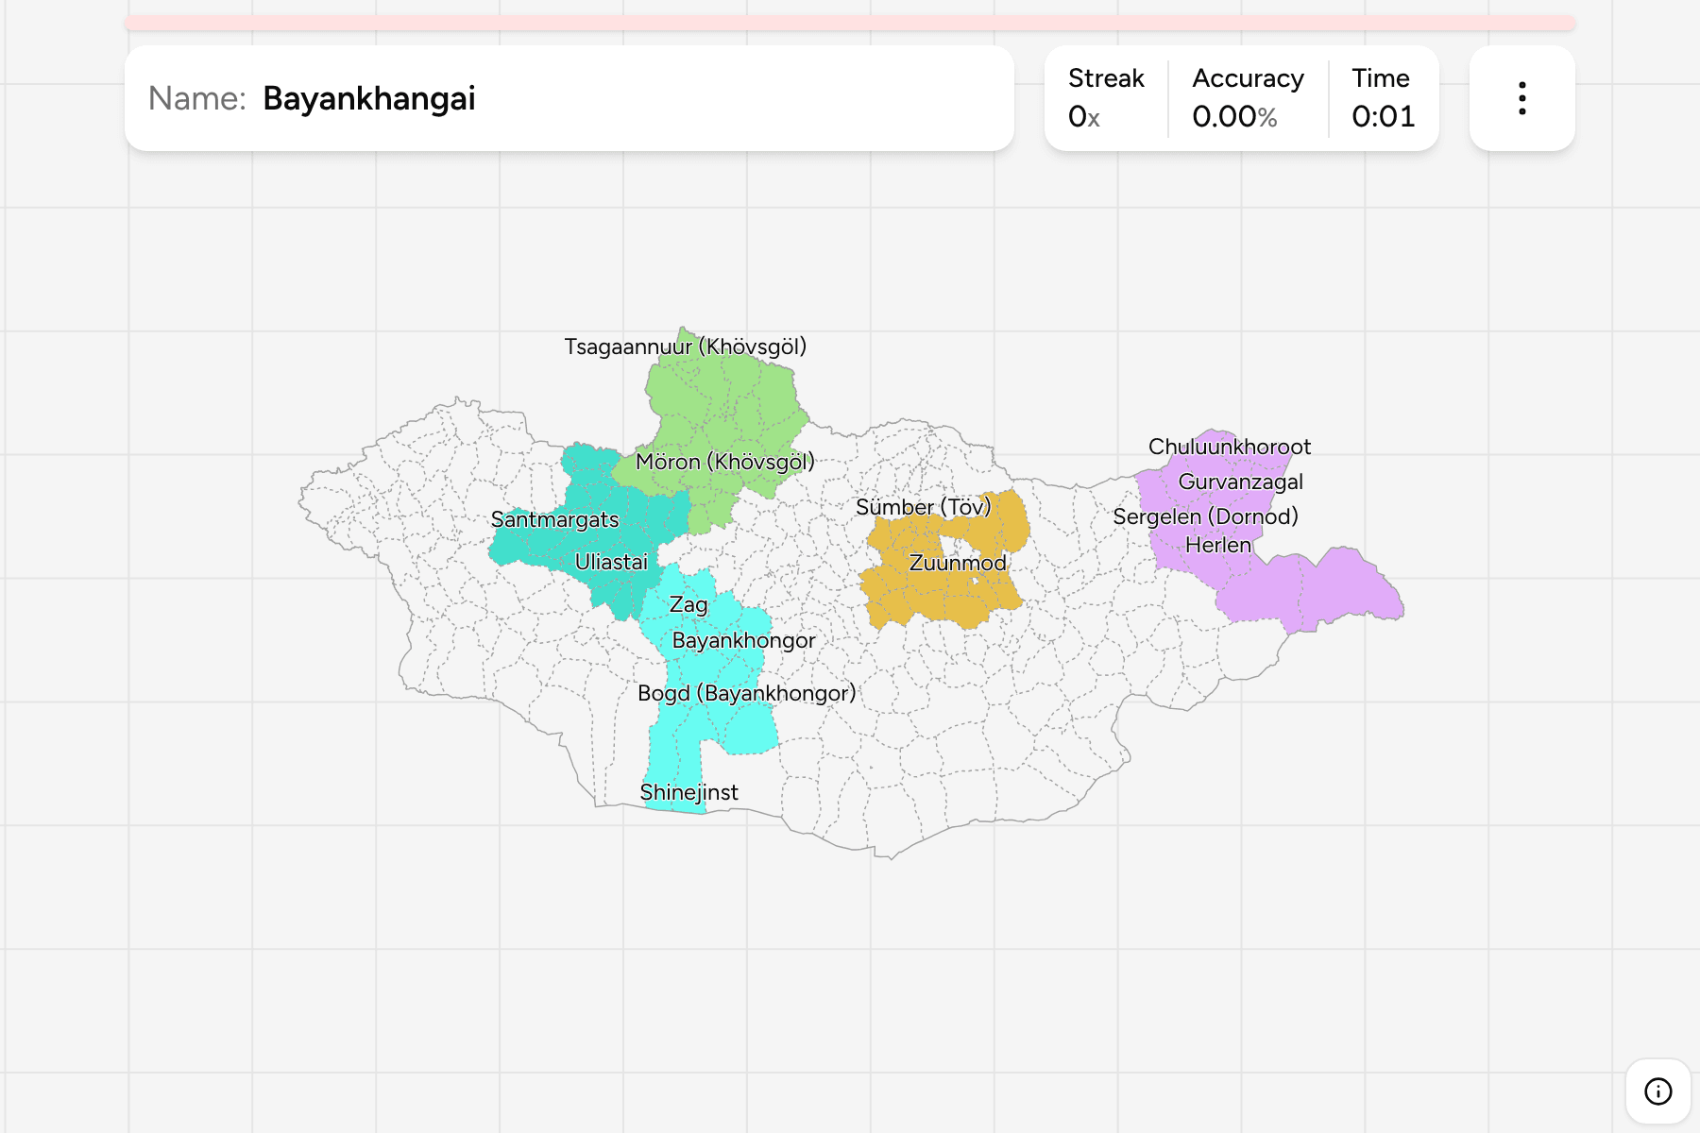Select the Chuluunkhoroot label
This screenshot has height=1133, width=1700.
click(x=1230, y=447)
